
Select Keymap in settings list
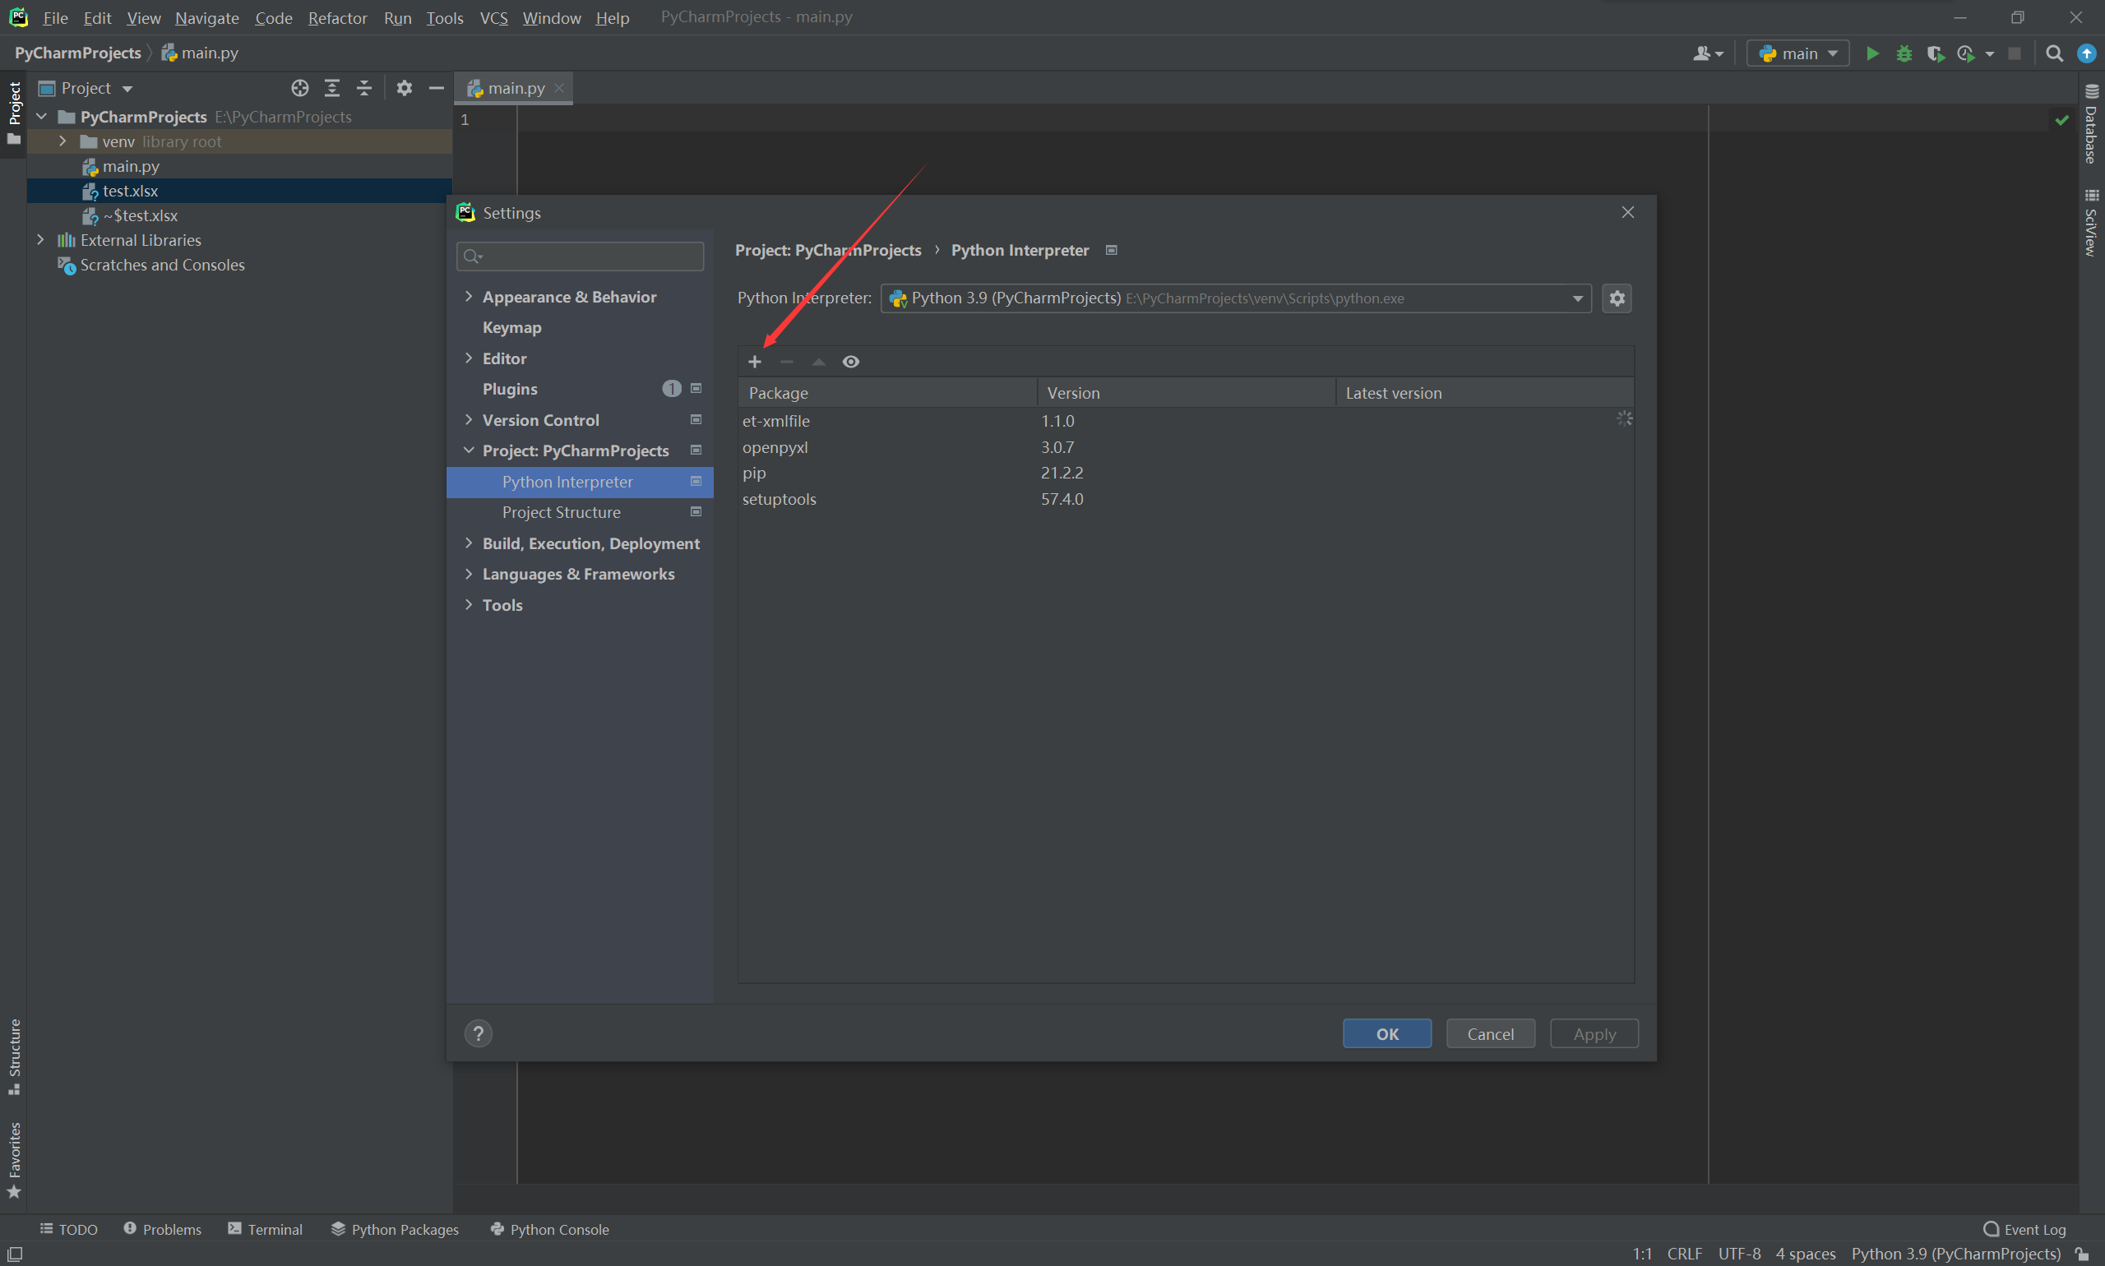click(580, 327)
